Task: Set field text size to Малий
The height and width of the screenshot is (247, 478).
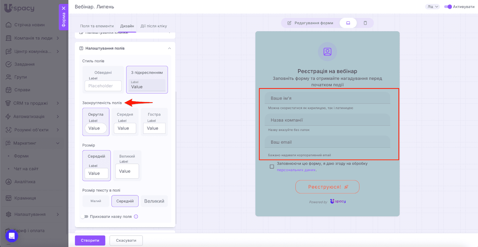Action: pos(96,201)
